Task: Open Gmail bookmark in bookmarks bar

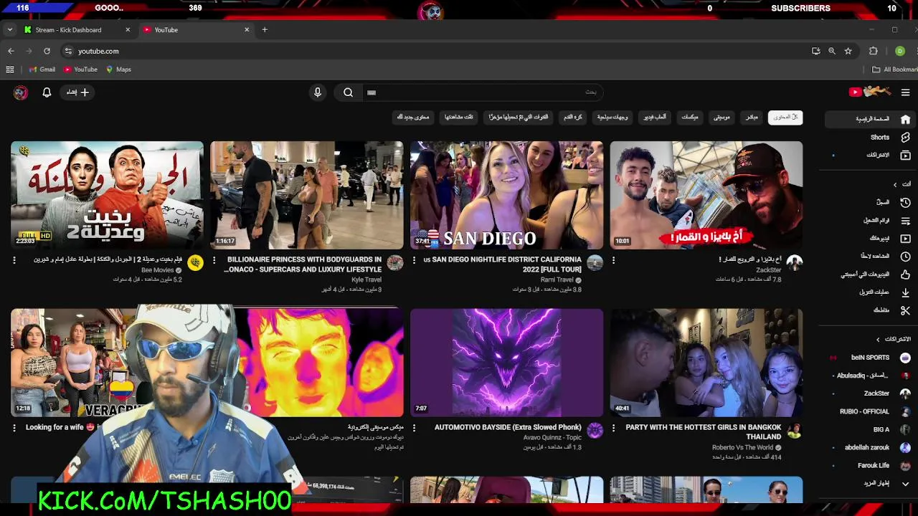Action: 42,70
